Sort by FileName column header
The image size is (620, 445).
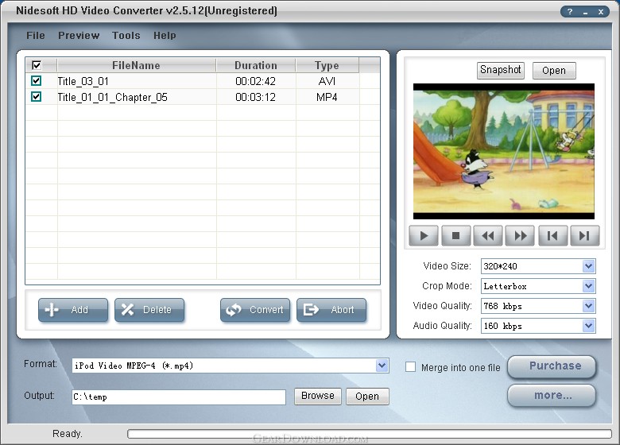(x=137, y=65)
